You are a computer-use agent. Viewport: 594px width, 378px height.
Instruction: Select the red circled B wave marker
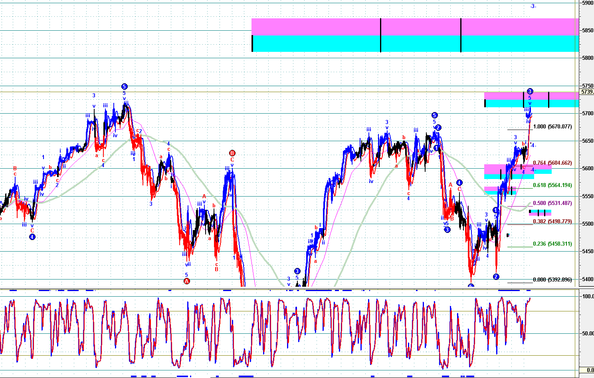tap(232, 153)
